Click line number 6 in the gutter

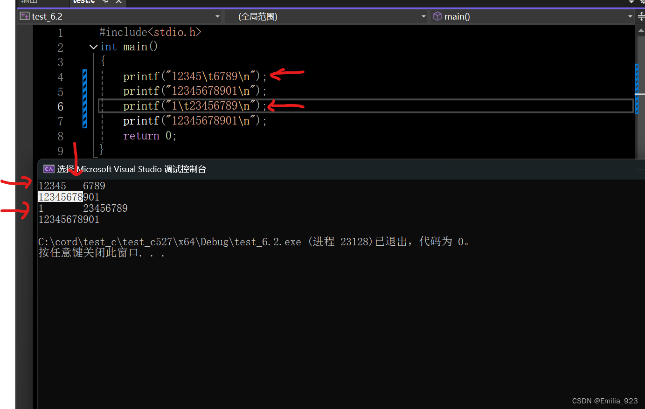[x=60, y=107]
